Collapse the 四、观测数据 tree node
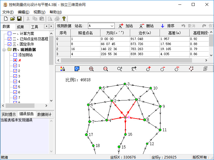Viewport: 214px width, 160px height. click(4, 50)
